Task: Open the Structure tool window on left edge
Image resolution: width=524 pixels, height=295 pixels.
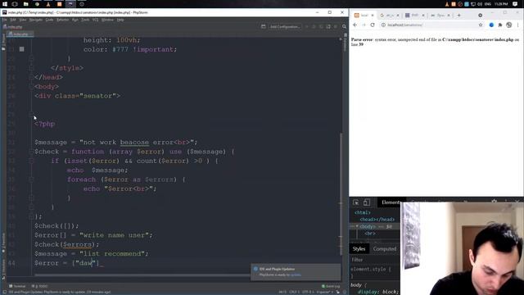Action: [3, 270]
